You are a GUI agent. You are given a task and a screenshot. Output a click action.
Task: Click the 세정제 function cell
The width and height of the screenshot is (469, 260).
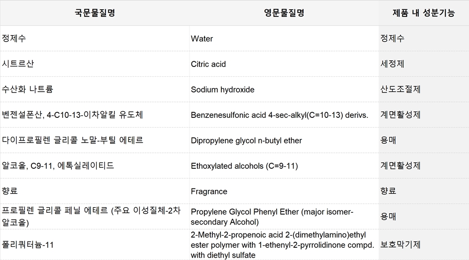coord(424,64)
